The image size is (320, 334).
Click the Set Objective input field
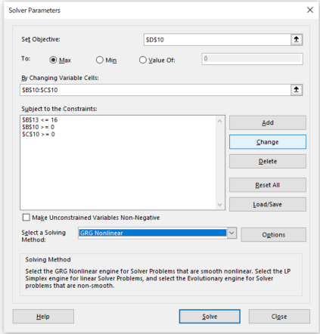click(217, 39)
